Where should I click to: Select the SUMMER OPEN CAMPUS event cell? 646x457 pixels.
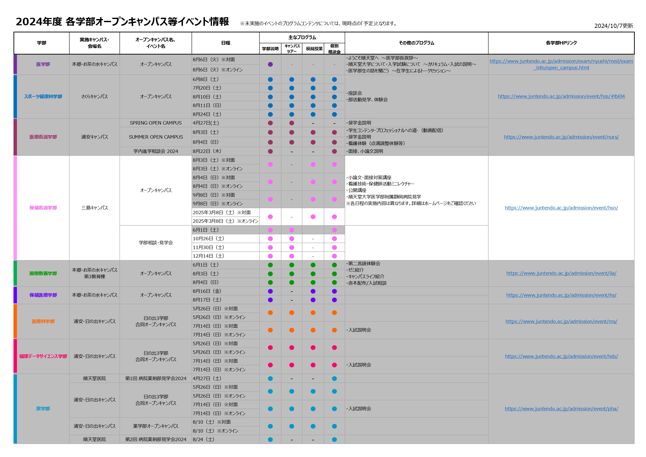[x=156, y=137]
